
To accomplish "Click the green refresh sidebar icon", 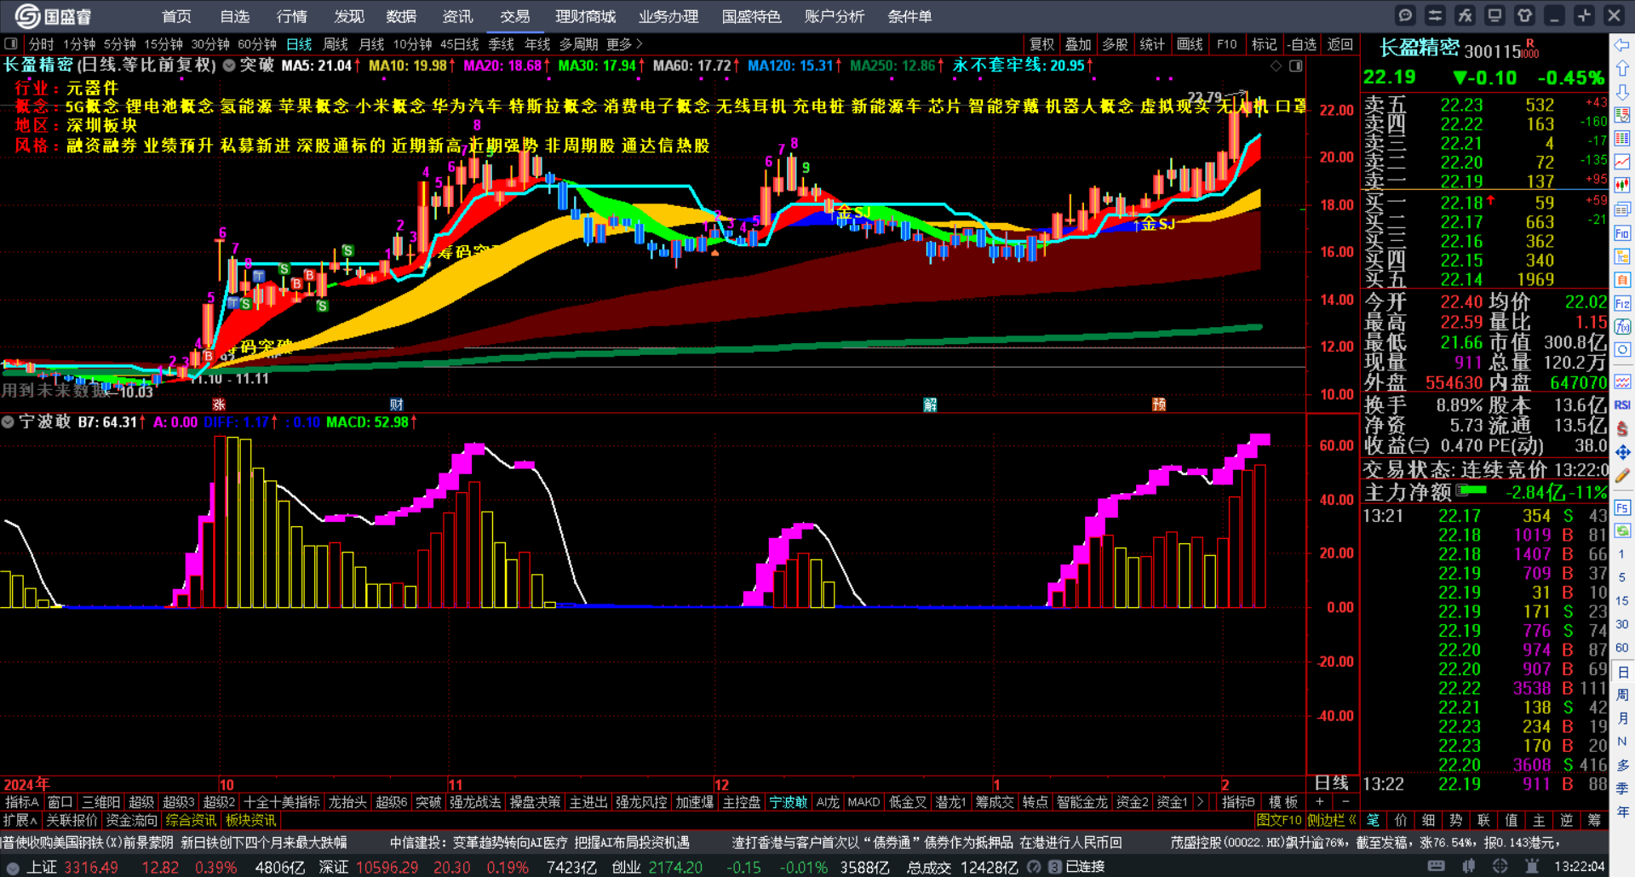I will pos(1622,530).
